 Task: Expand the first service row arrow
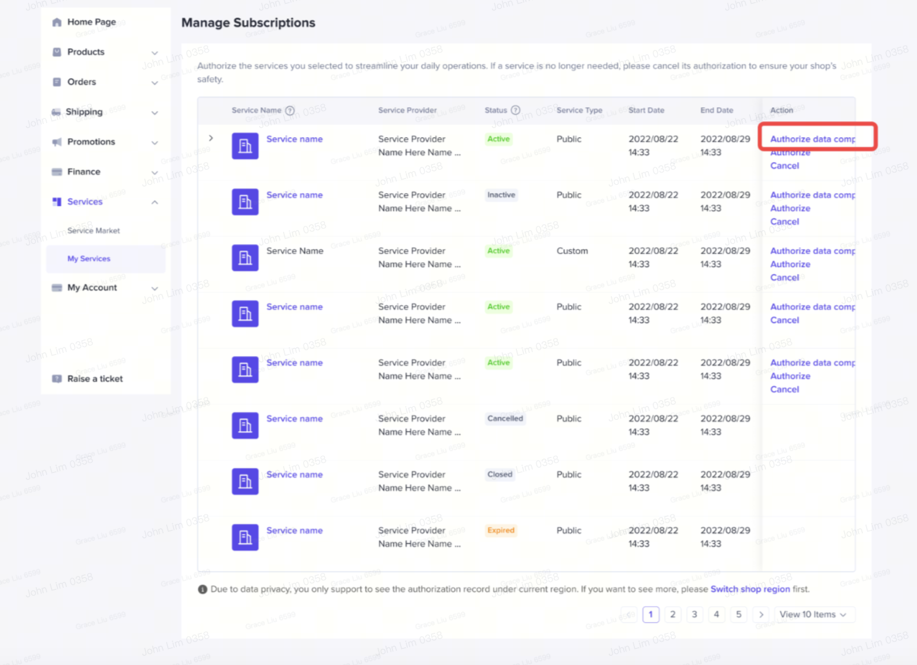[x=211, y=138]
